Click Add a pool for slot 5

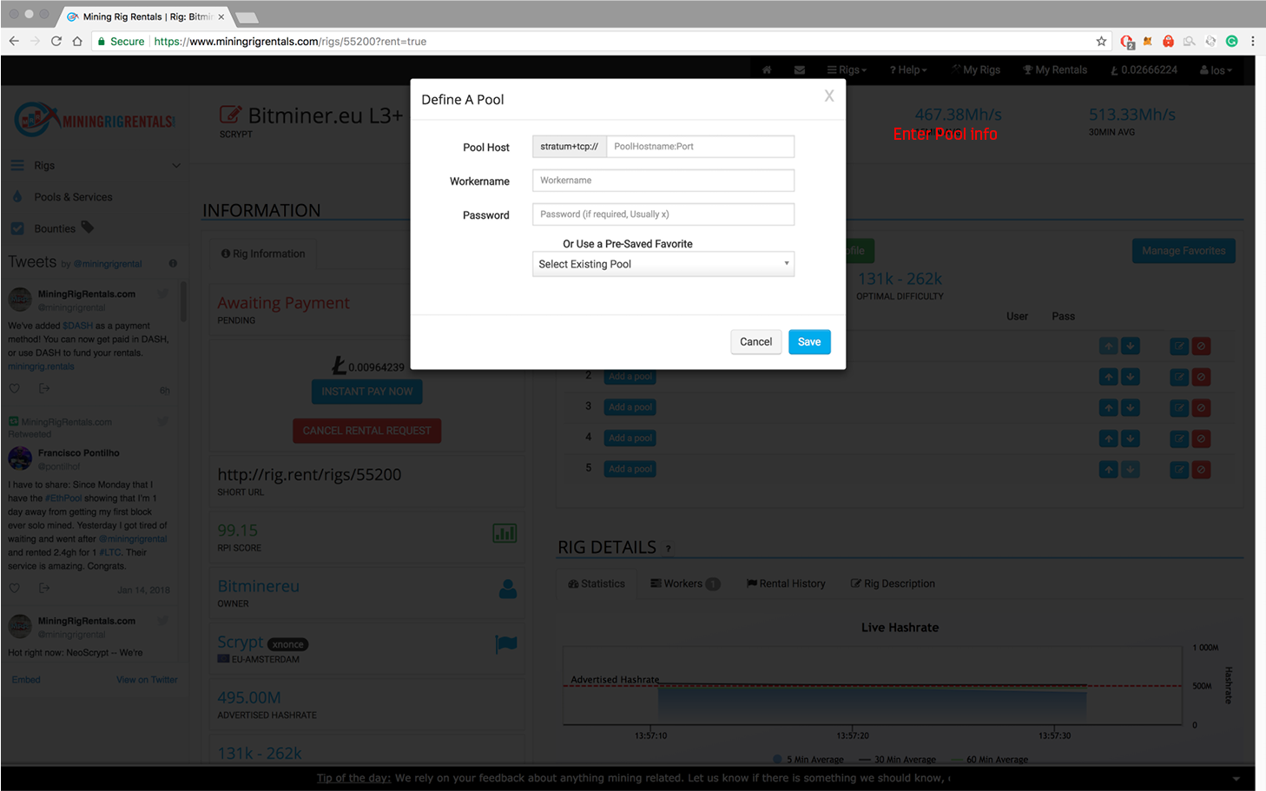click(x=630, y=469)
